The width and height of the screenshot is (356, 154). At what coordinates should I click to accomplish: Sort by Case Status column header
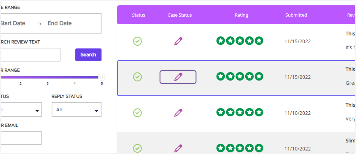[180, 15]
